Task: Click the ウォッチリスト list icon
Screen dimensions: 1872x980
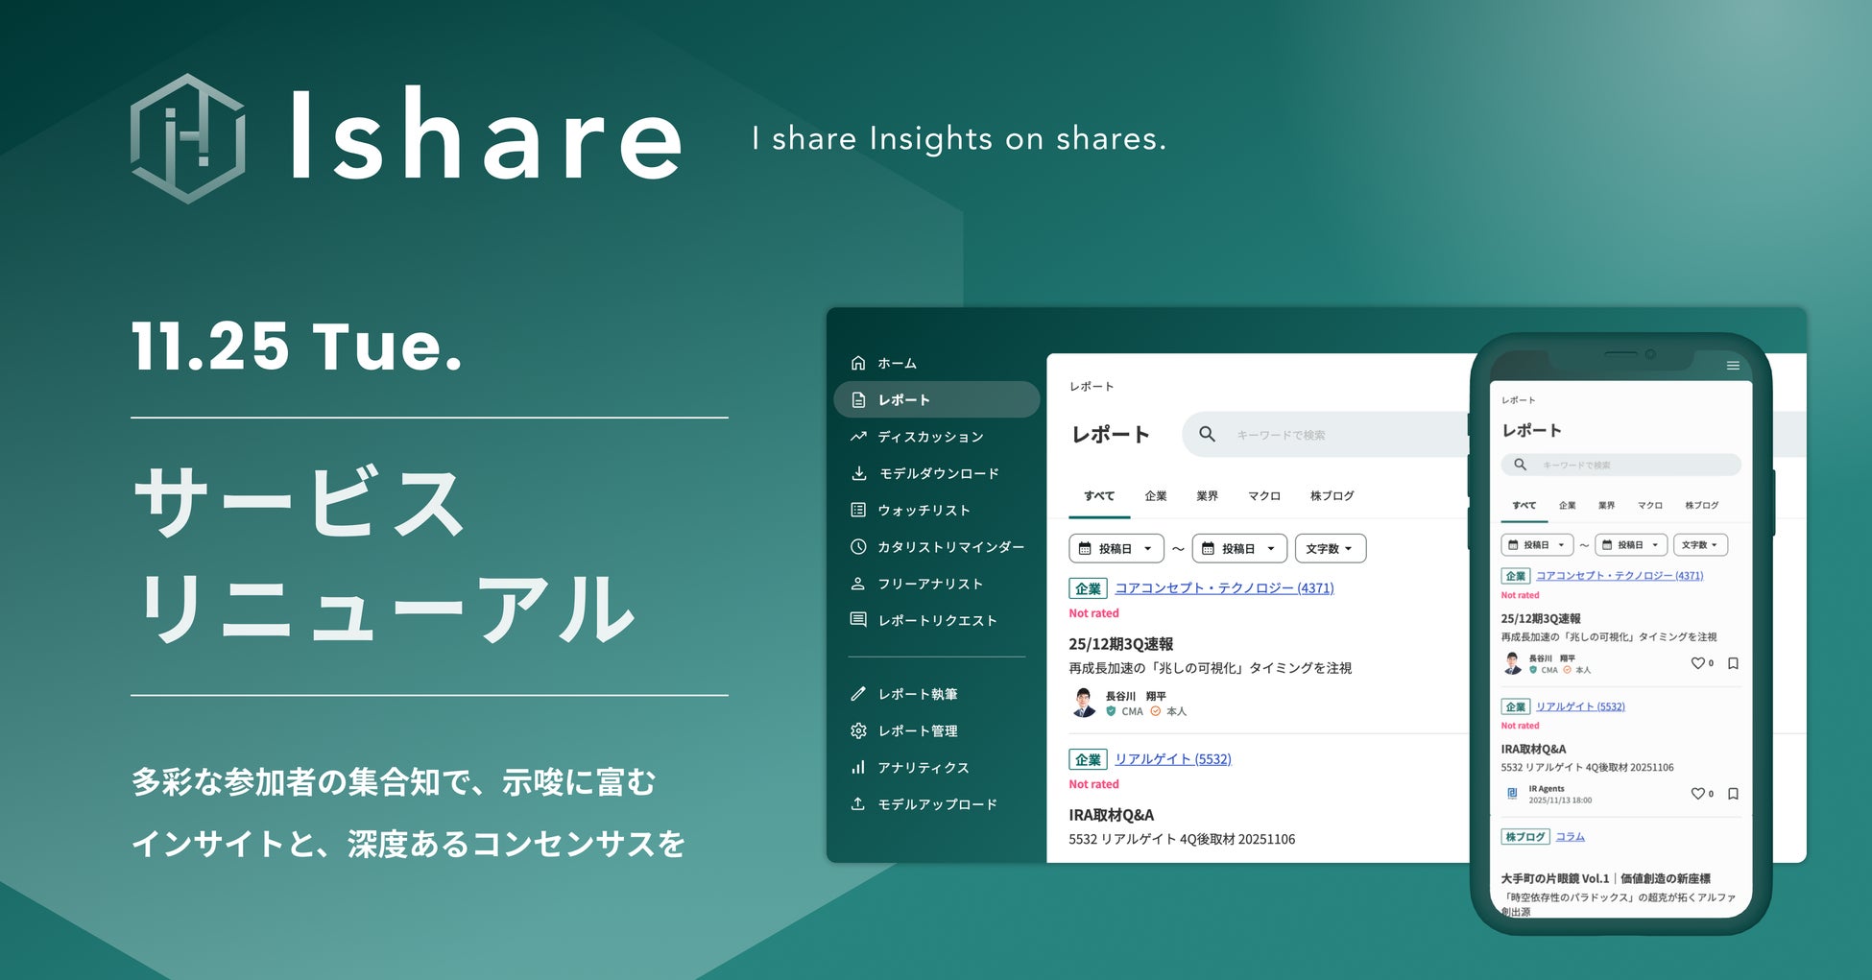Action: [x=857, y=510]
